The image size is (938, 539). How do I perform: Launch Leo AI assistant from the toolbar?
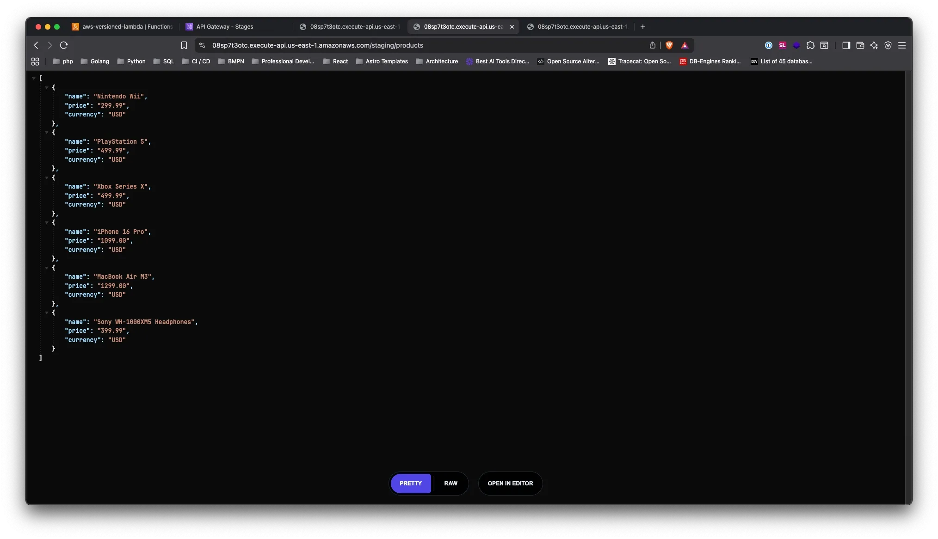pyautogui.click(x=874, y=45)
